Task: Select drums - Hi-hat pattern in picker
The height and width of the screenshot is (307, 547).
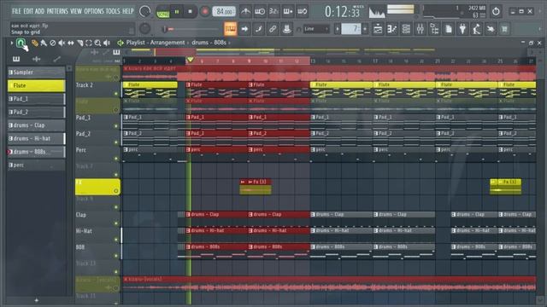Action: [x=36, y=138]
